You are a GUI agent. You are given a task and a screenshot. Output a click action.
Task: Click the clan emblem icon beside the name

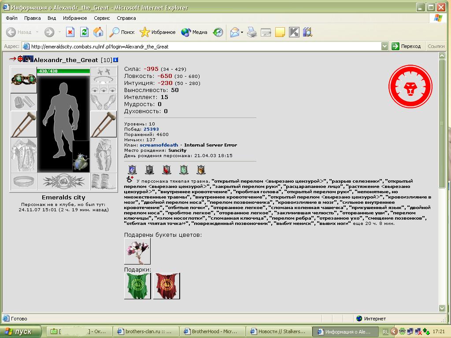pos(28,59)
